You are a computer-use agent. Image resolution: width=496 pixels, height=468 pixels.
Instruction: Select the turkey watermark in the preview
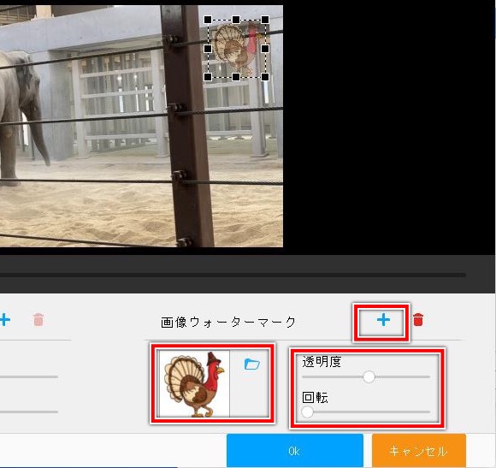click(x=236, y=49)
